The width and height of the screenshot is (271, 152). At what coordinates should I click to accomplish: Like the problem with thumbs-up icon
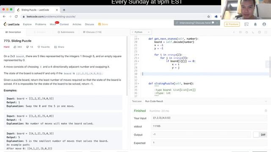pos(15,47)
